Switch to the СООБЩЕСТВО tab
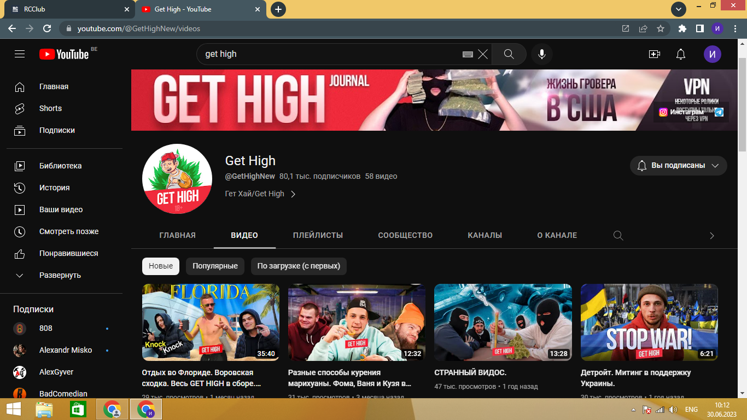747x420 pixels. 405,235
